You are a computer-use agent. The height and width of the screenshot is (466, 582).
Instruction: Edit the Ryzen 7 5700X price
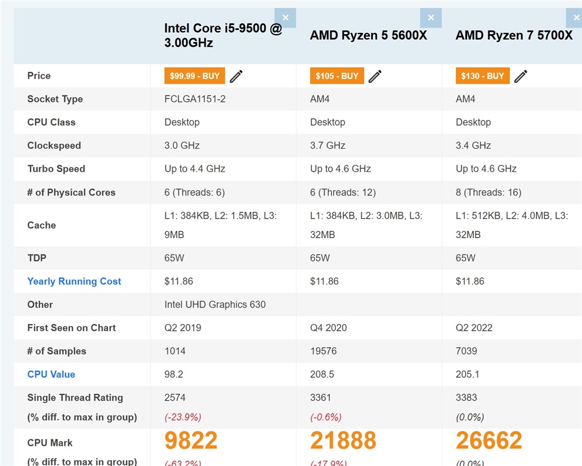521,76
